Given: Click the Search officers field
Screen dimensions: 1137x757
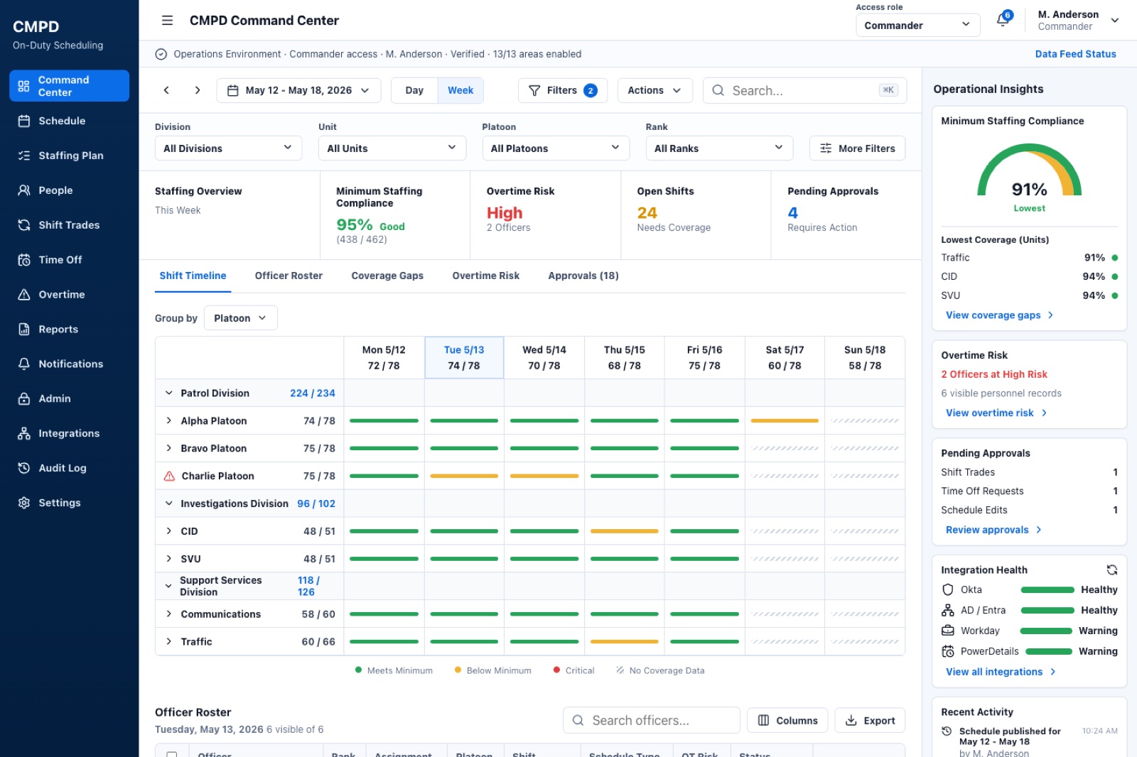Looking at the screenshot, I should click(651, 720).
